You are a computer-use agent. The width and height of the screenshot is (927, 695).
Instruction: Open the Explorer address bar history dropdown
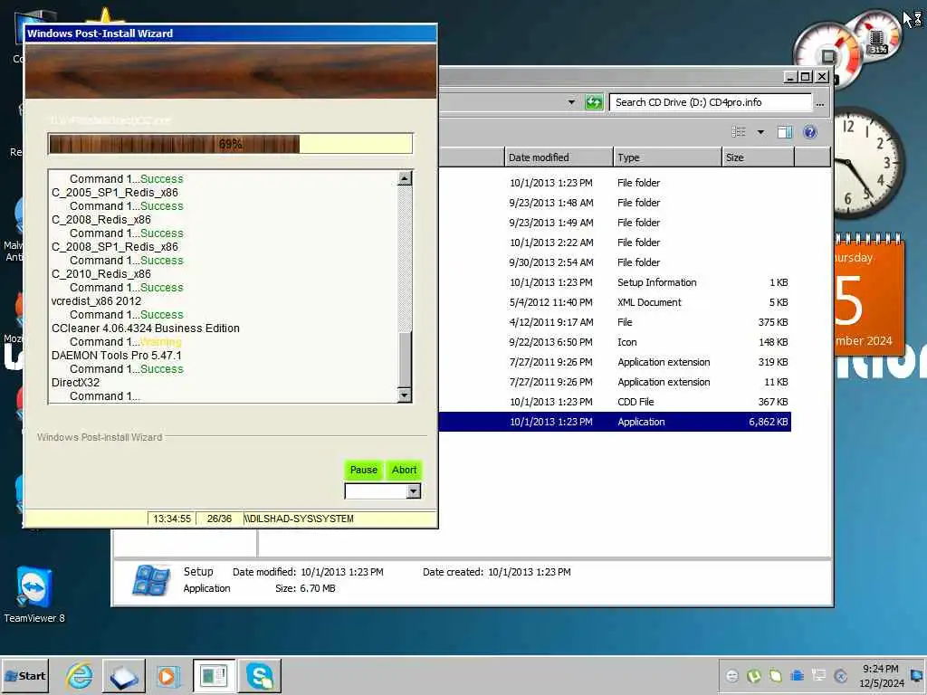(571, 102)
